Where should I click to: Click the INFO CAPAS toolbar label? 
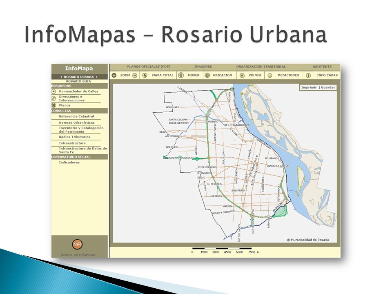tap(327, 75)
